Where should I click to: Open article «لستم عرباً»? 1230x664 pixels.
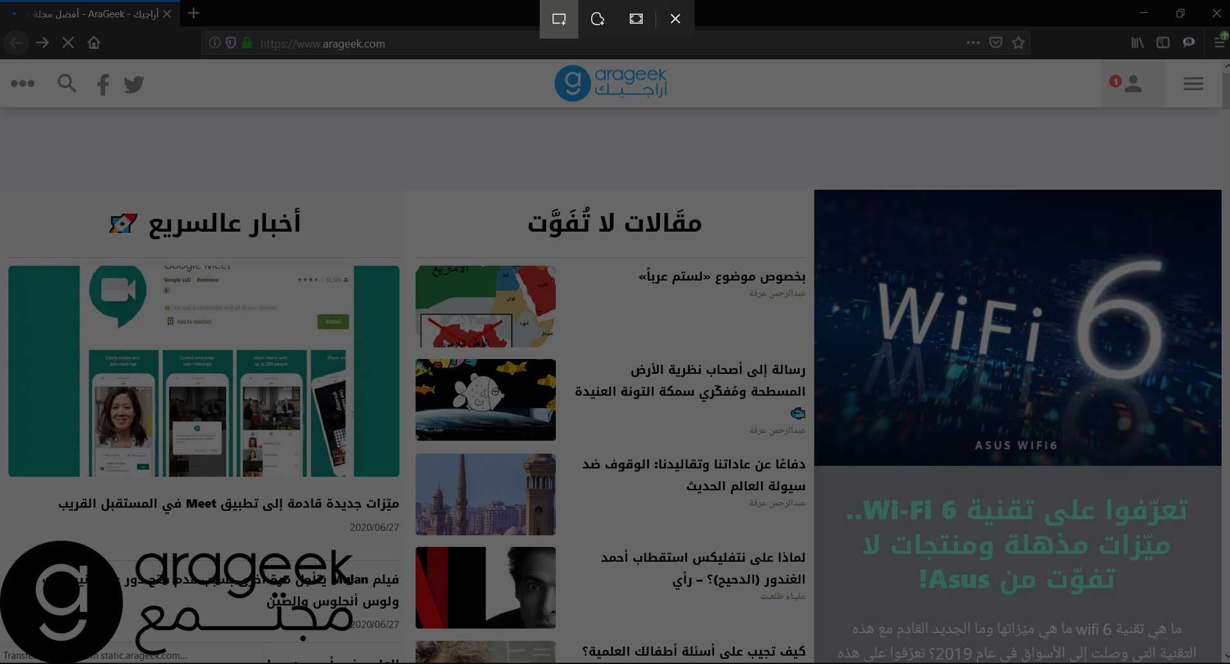722,277
